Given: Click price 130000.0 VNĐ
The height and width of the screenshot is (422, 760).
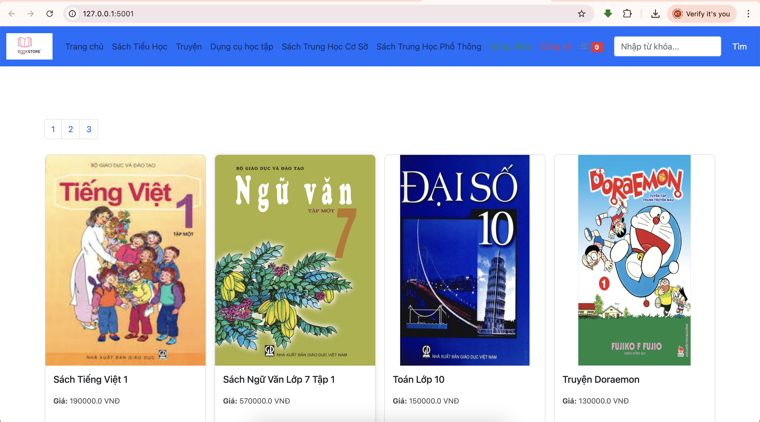Looking at the screenshot, I should (x=604, y=401).
